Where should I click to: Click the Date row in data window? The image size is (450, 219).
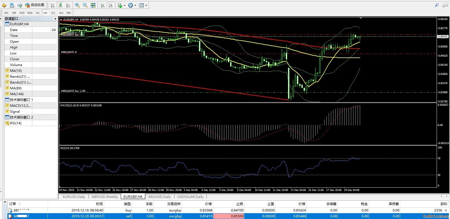pos(31,30)
